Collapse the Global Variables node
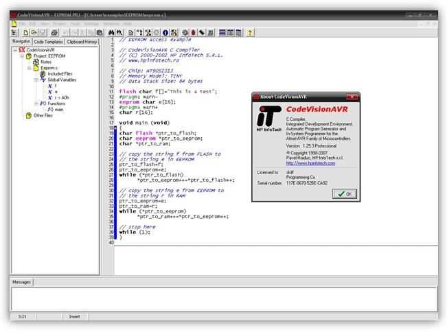The height and width of the screenshot is (332, 447). click(36, 80)
